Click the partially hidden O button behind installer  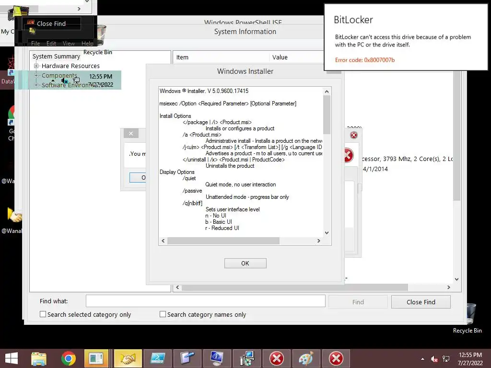(138, 177)
